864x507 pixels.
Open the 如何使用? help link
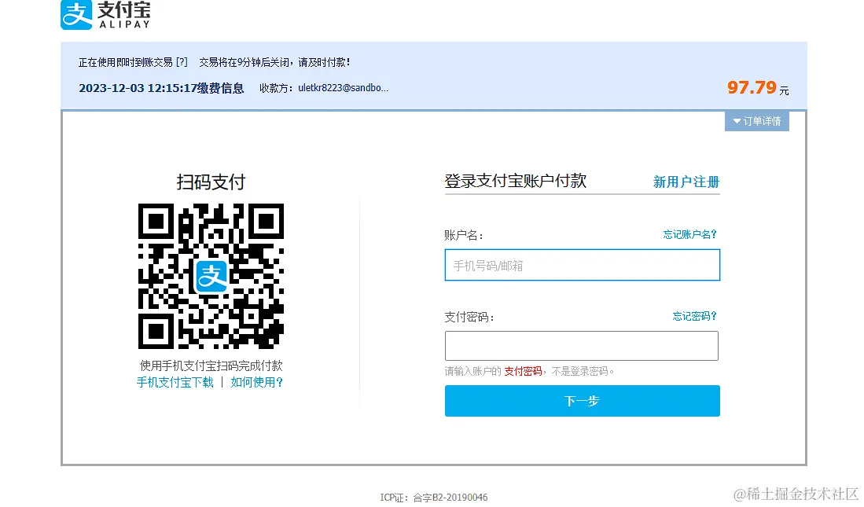point(257,382)
